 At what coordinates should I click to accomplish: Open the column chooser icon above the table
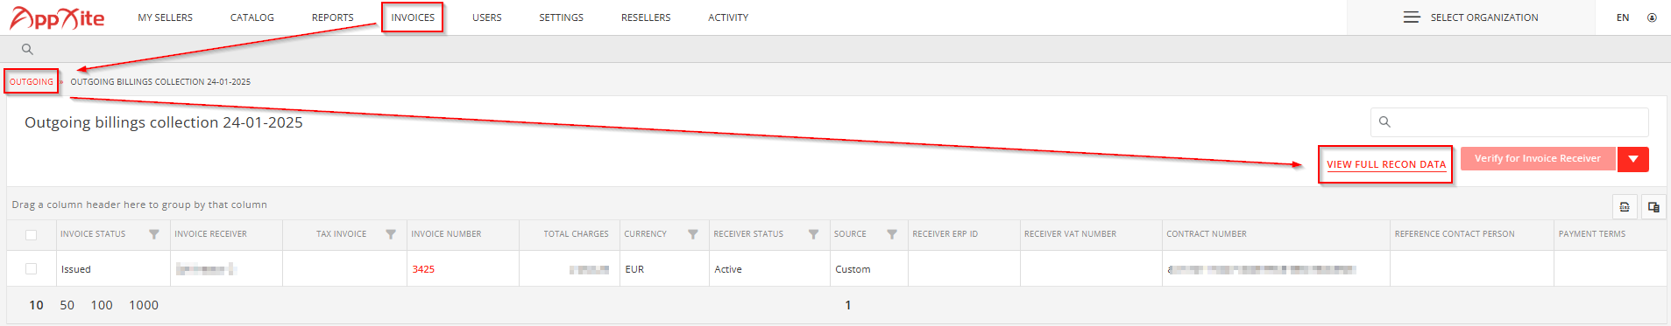[x=1653, y=207]
